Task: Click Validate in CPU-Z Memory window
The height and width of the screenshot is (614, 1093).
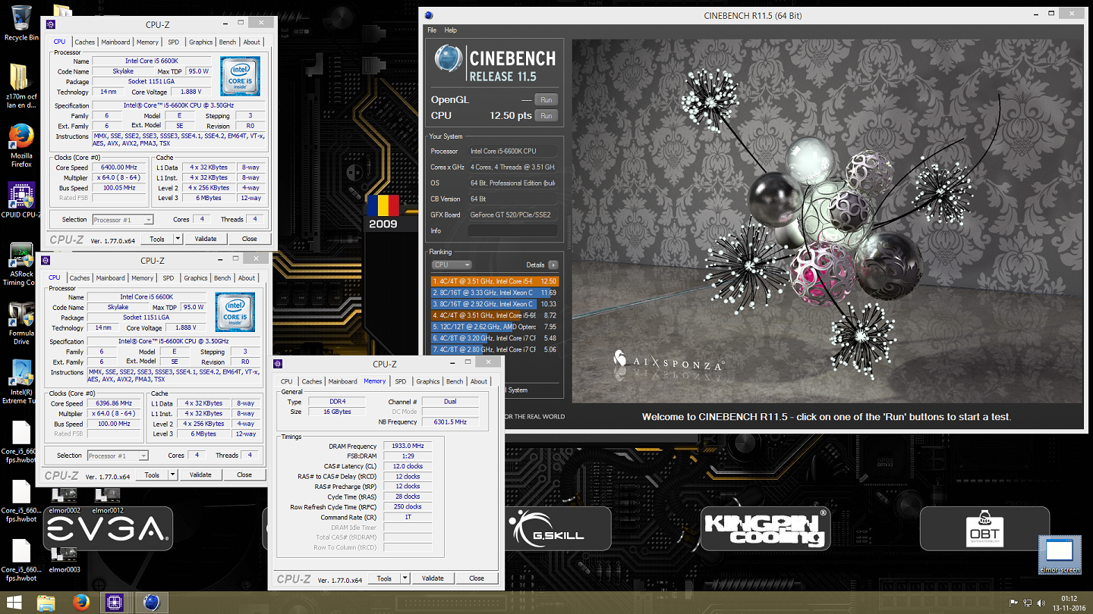Action: [x=433, y=578]
